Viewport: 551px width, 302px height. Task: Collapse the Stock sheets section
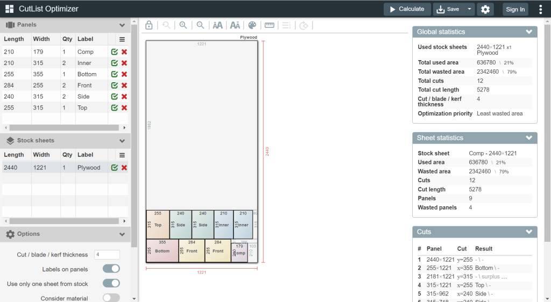click(x=122, y=141)
